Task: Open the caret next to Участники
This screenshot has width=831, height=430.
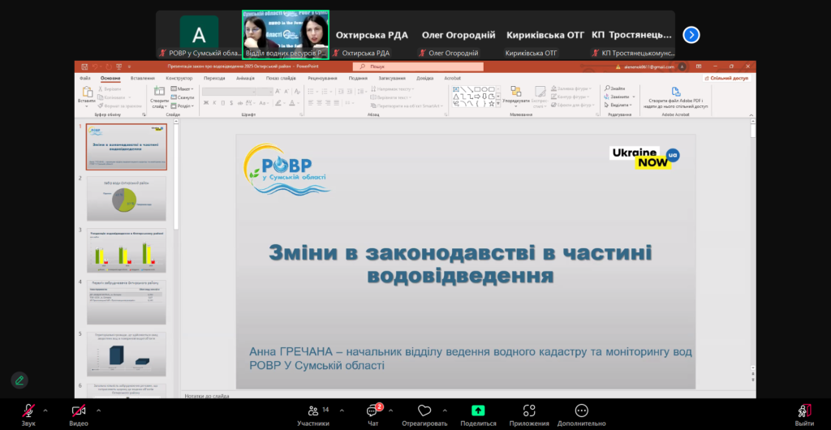Action: coord(342,411)
